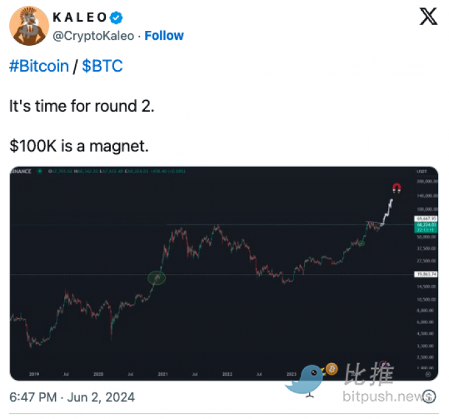Click the red magnet icon on chart

pyautogui.click(x=396, y=188)
